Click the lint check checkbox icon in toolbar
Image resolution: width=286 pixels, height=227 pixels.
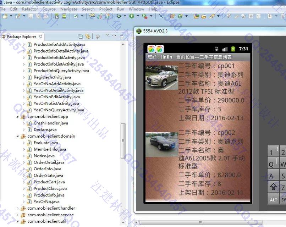point(76,16)
